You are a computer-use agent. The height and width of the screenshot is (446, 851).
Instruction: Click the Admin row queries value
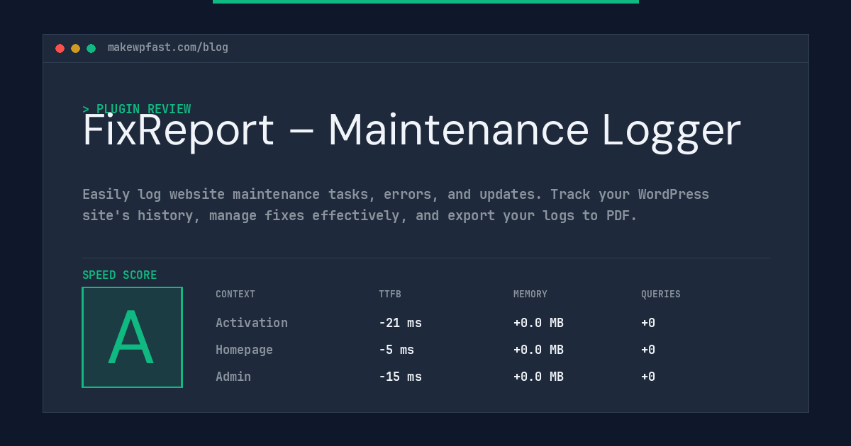(648, 377)
